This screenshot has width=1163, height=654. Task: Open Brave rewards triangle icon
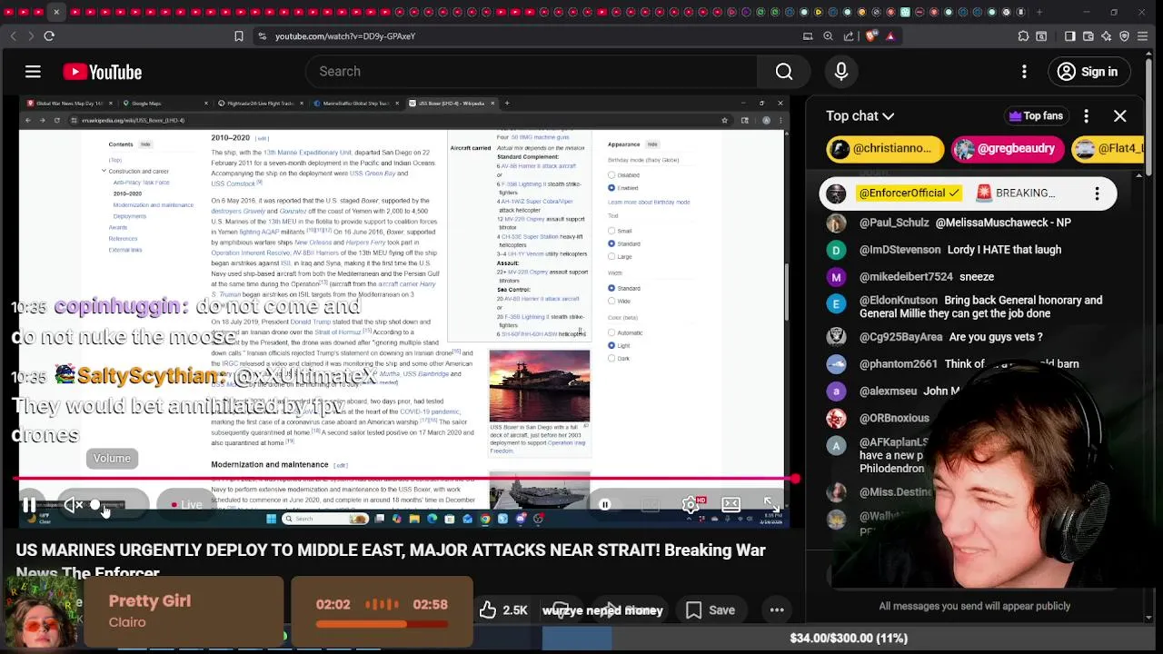[890, 36]
